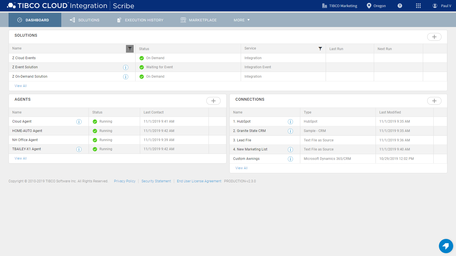Launch the chat widget in the corner
Image resolution: width=456 pixels, height=256 pixels.
[x=446, y=246]
